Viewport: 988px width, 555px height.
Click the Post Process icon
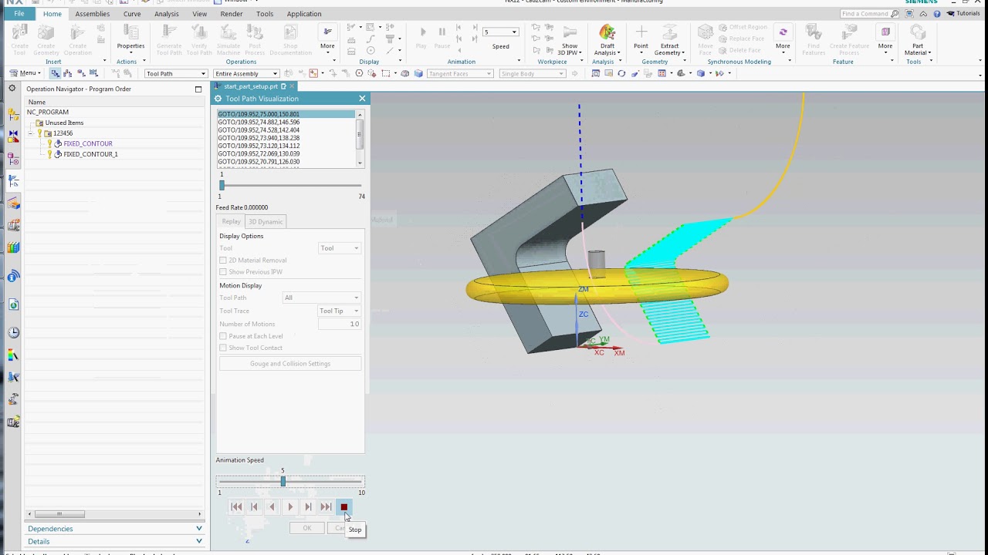(x=255, y=39)
